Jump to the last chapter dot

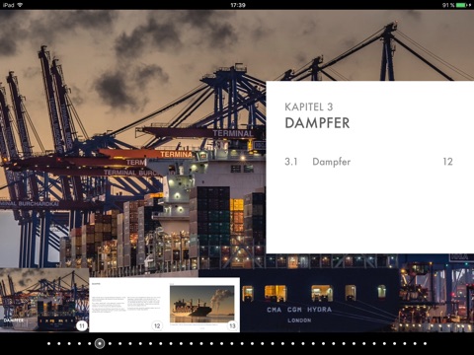[425, 344]
